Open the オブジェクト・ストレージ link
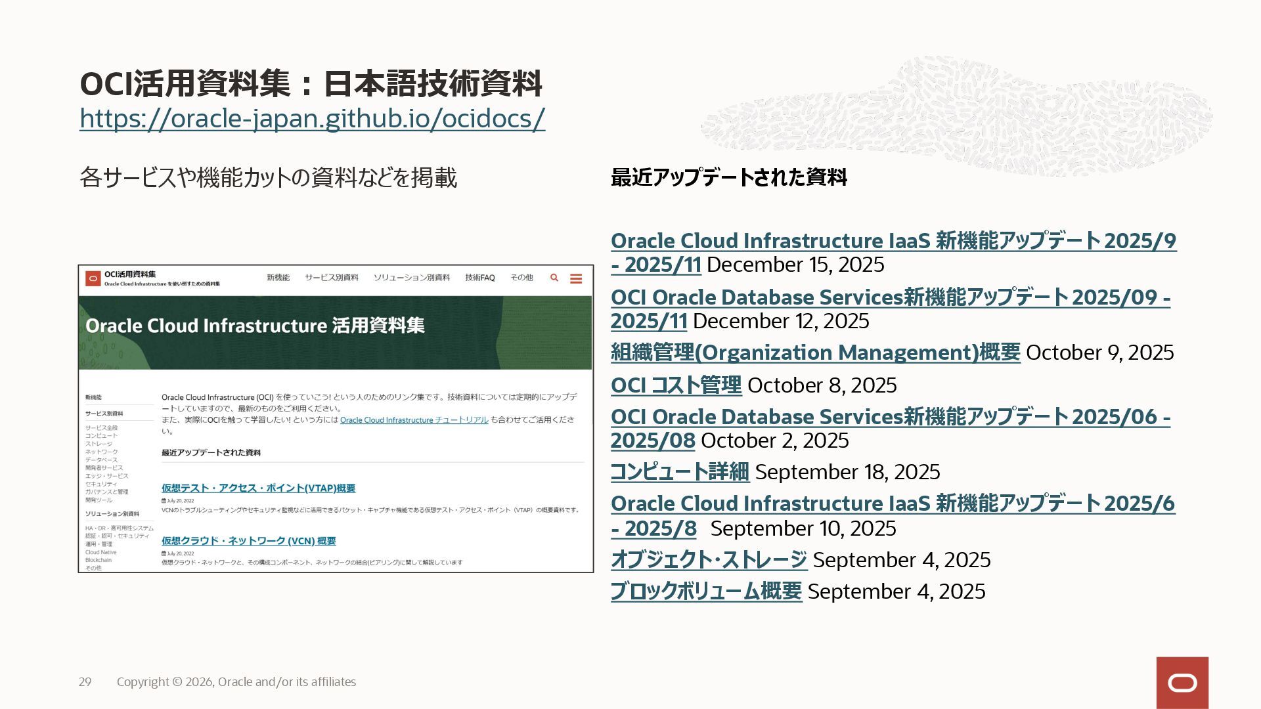Image resolution: width=1261 pixels, height=709 pixels. point(709,560)
